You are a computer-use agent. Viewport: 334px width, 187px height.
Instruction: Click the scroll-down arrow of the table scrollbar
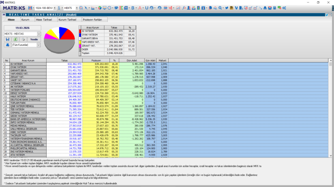[330, 156]
